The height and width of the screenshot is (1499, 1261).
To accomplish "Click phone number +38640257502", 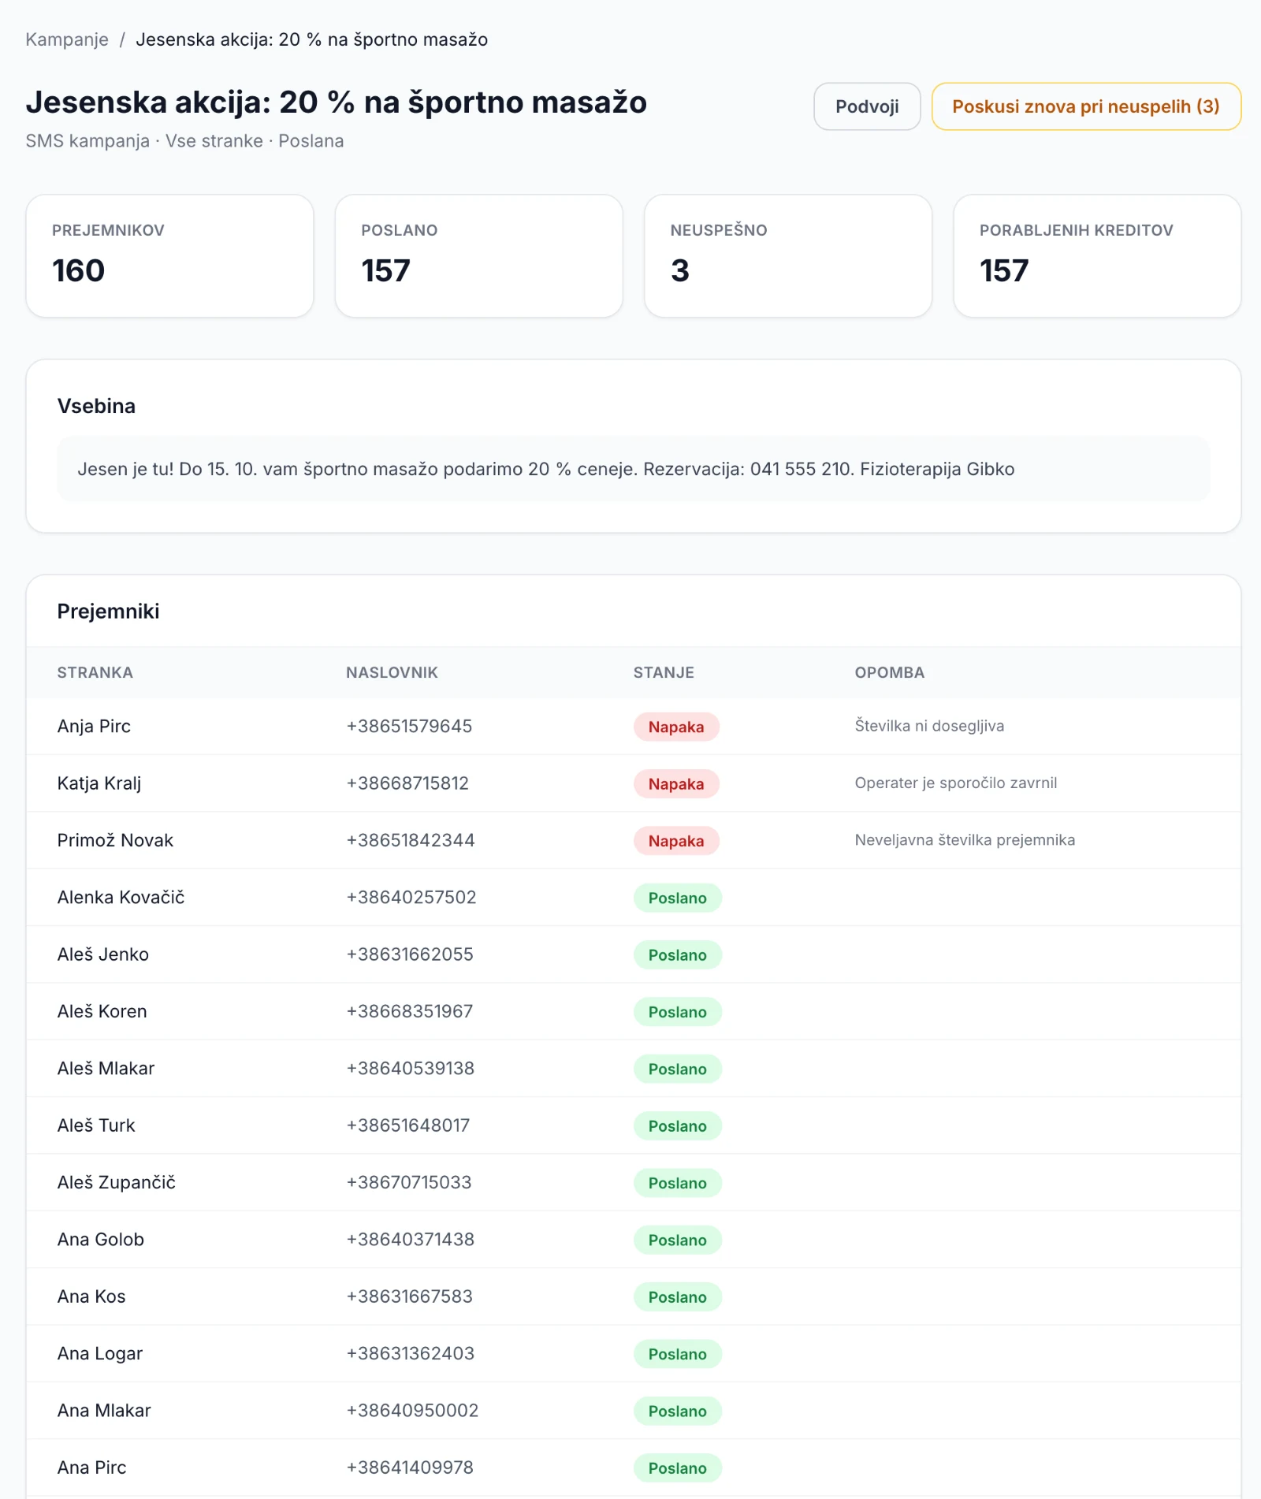I will [x=411, y=897].
